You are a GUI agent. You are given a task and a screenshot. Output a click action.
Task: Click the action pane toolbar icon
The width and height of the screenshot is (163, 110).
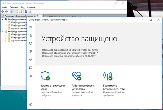coord(30,12)
